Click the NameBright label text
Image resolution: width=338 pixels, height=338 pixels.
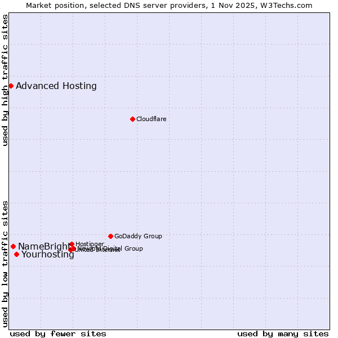coord(44,246)
